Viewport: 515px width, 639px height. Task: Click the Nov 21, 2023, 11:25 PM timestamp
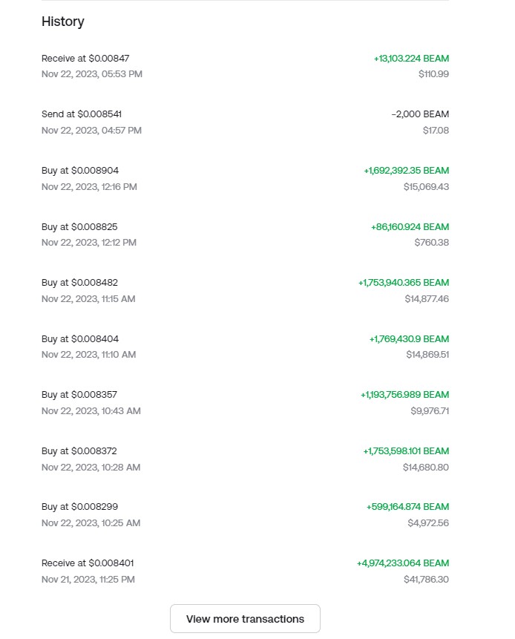coord(88,579)
